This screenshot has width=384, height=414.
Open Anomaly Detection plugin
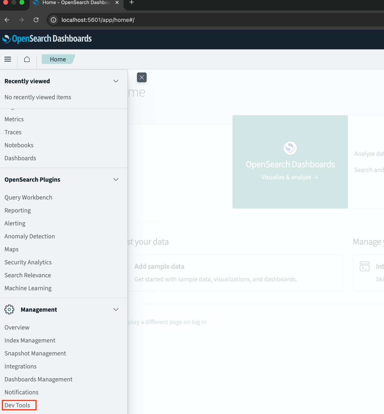(30, 236)
